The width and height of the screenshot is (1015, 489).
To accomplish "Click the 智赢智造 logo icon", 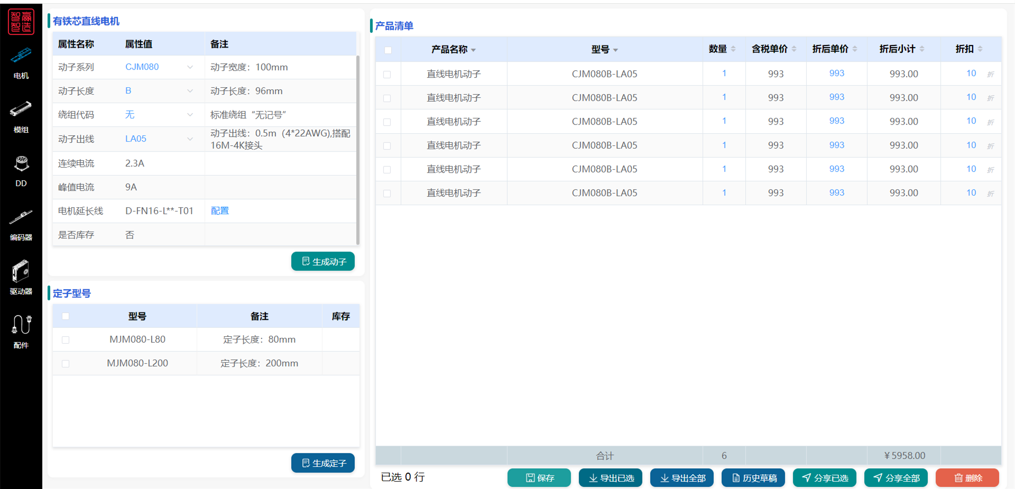I will tap(21, 22).
